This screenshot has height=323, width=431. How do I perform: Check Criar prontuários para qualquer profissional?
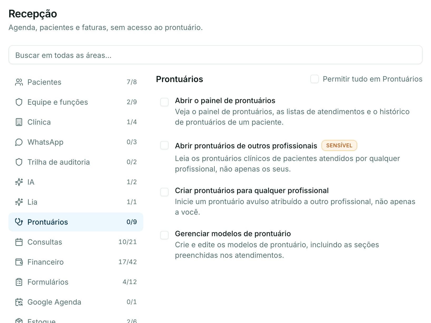[164, 192]
